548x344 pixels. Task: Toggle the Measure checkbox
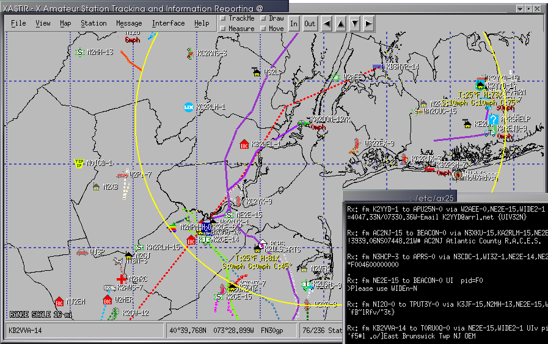tap(224, 29)
